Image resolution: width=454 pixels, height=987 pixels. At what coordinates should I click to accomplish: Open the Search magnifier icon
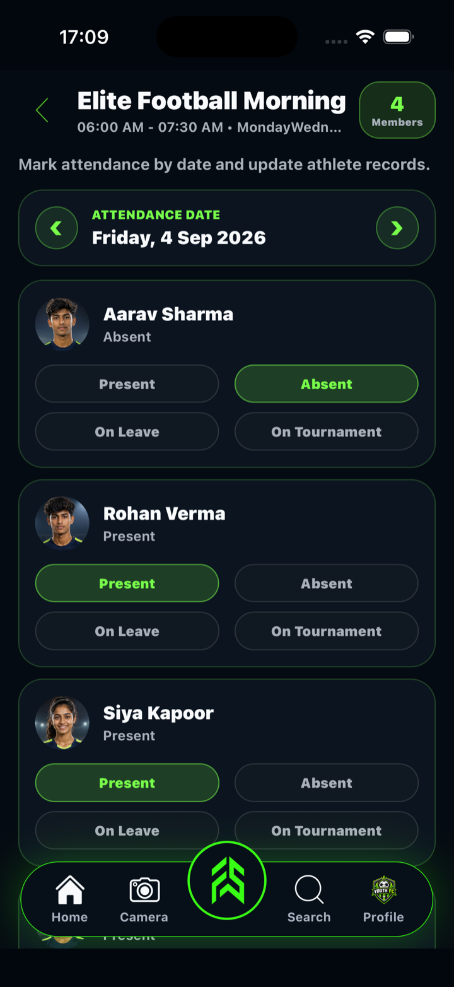(x=309, y=890)
